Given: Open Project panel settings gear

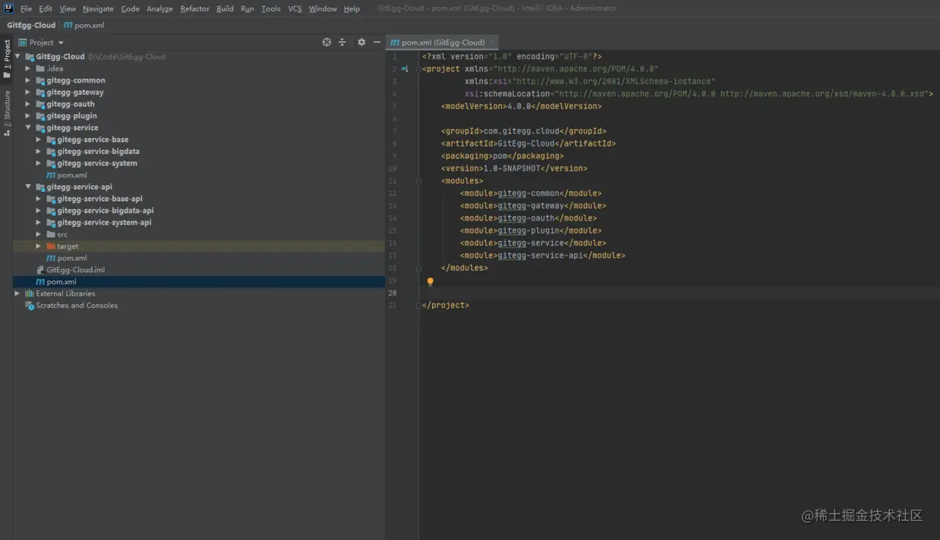Looking at the screenshot, I should click(x=362, y=42).
